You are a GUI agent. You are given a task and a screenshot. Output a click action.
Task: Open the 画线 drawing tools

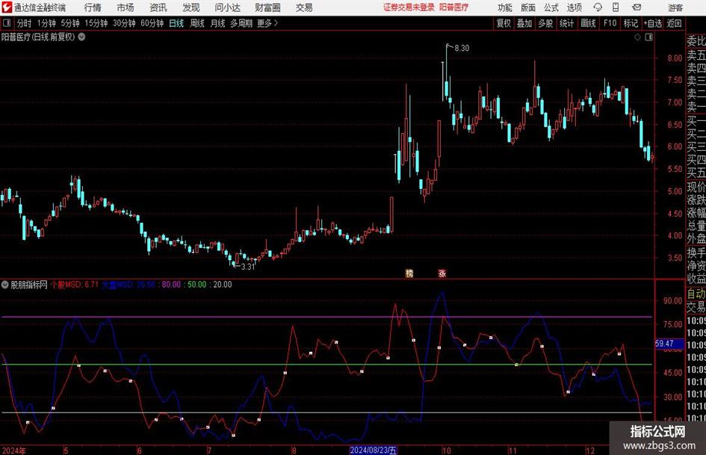588,23
